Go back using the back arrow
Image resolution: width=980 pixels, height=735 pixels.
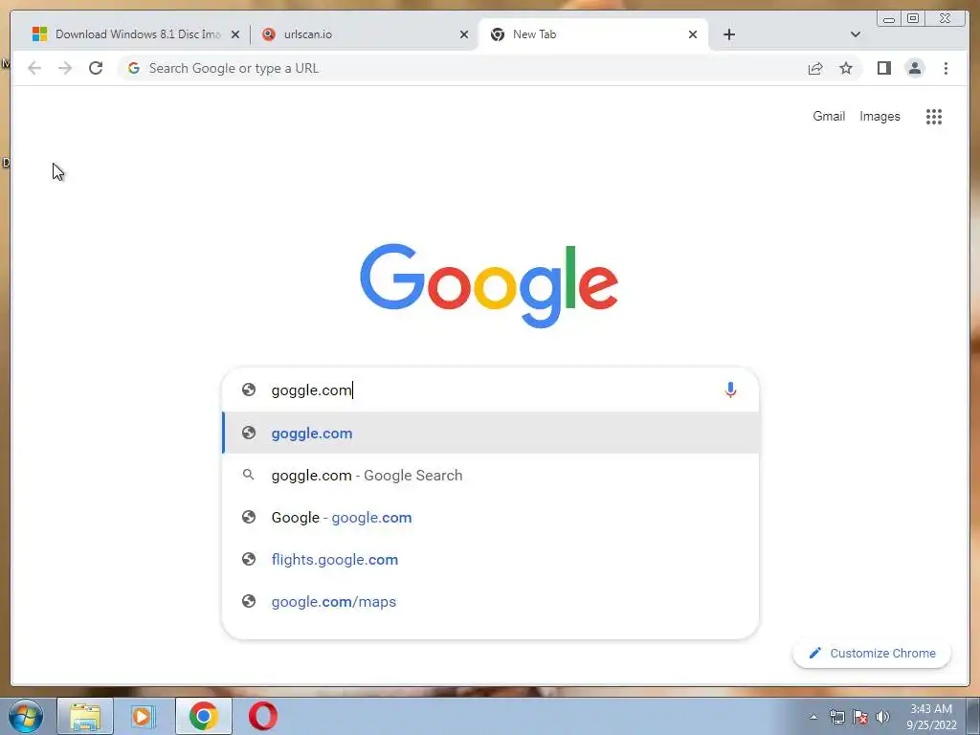(34, 68)
